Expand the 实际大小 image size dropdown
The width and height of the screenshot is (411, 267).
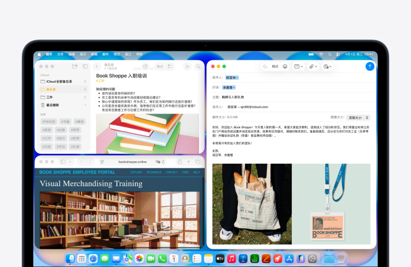(358, 118)
